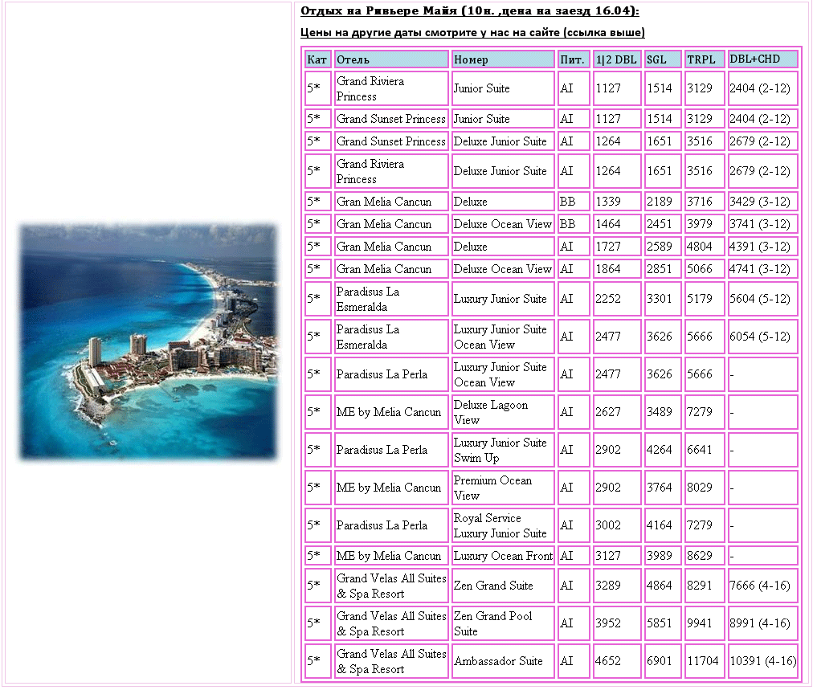Click the Cancun aerial beach photo
The image size is (813, 690).
[148, 342]
